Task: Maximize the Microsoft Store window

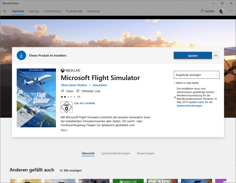Action: (x=222, y=3)
